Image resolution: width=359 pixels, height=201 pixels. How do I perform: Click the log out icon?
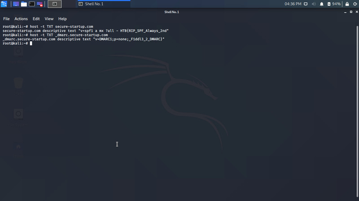click(355, 4)
